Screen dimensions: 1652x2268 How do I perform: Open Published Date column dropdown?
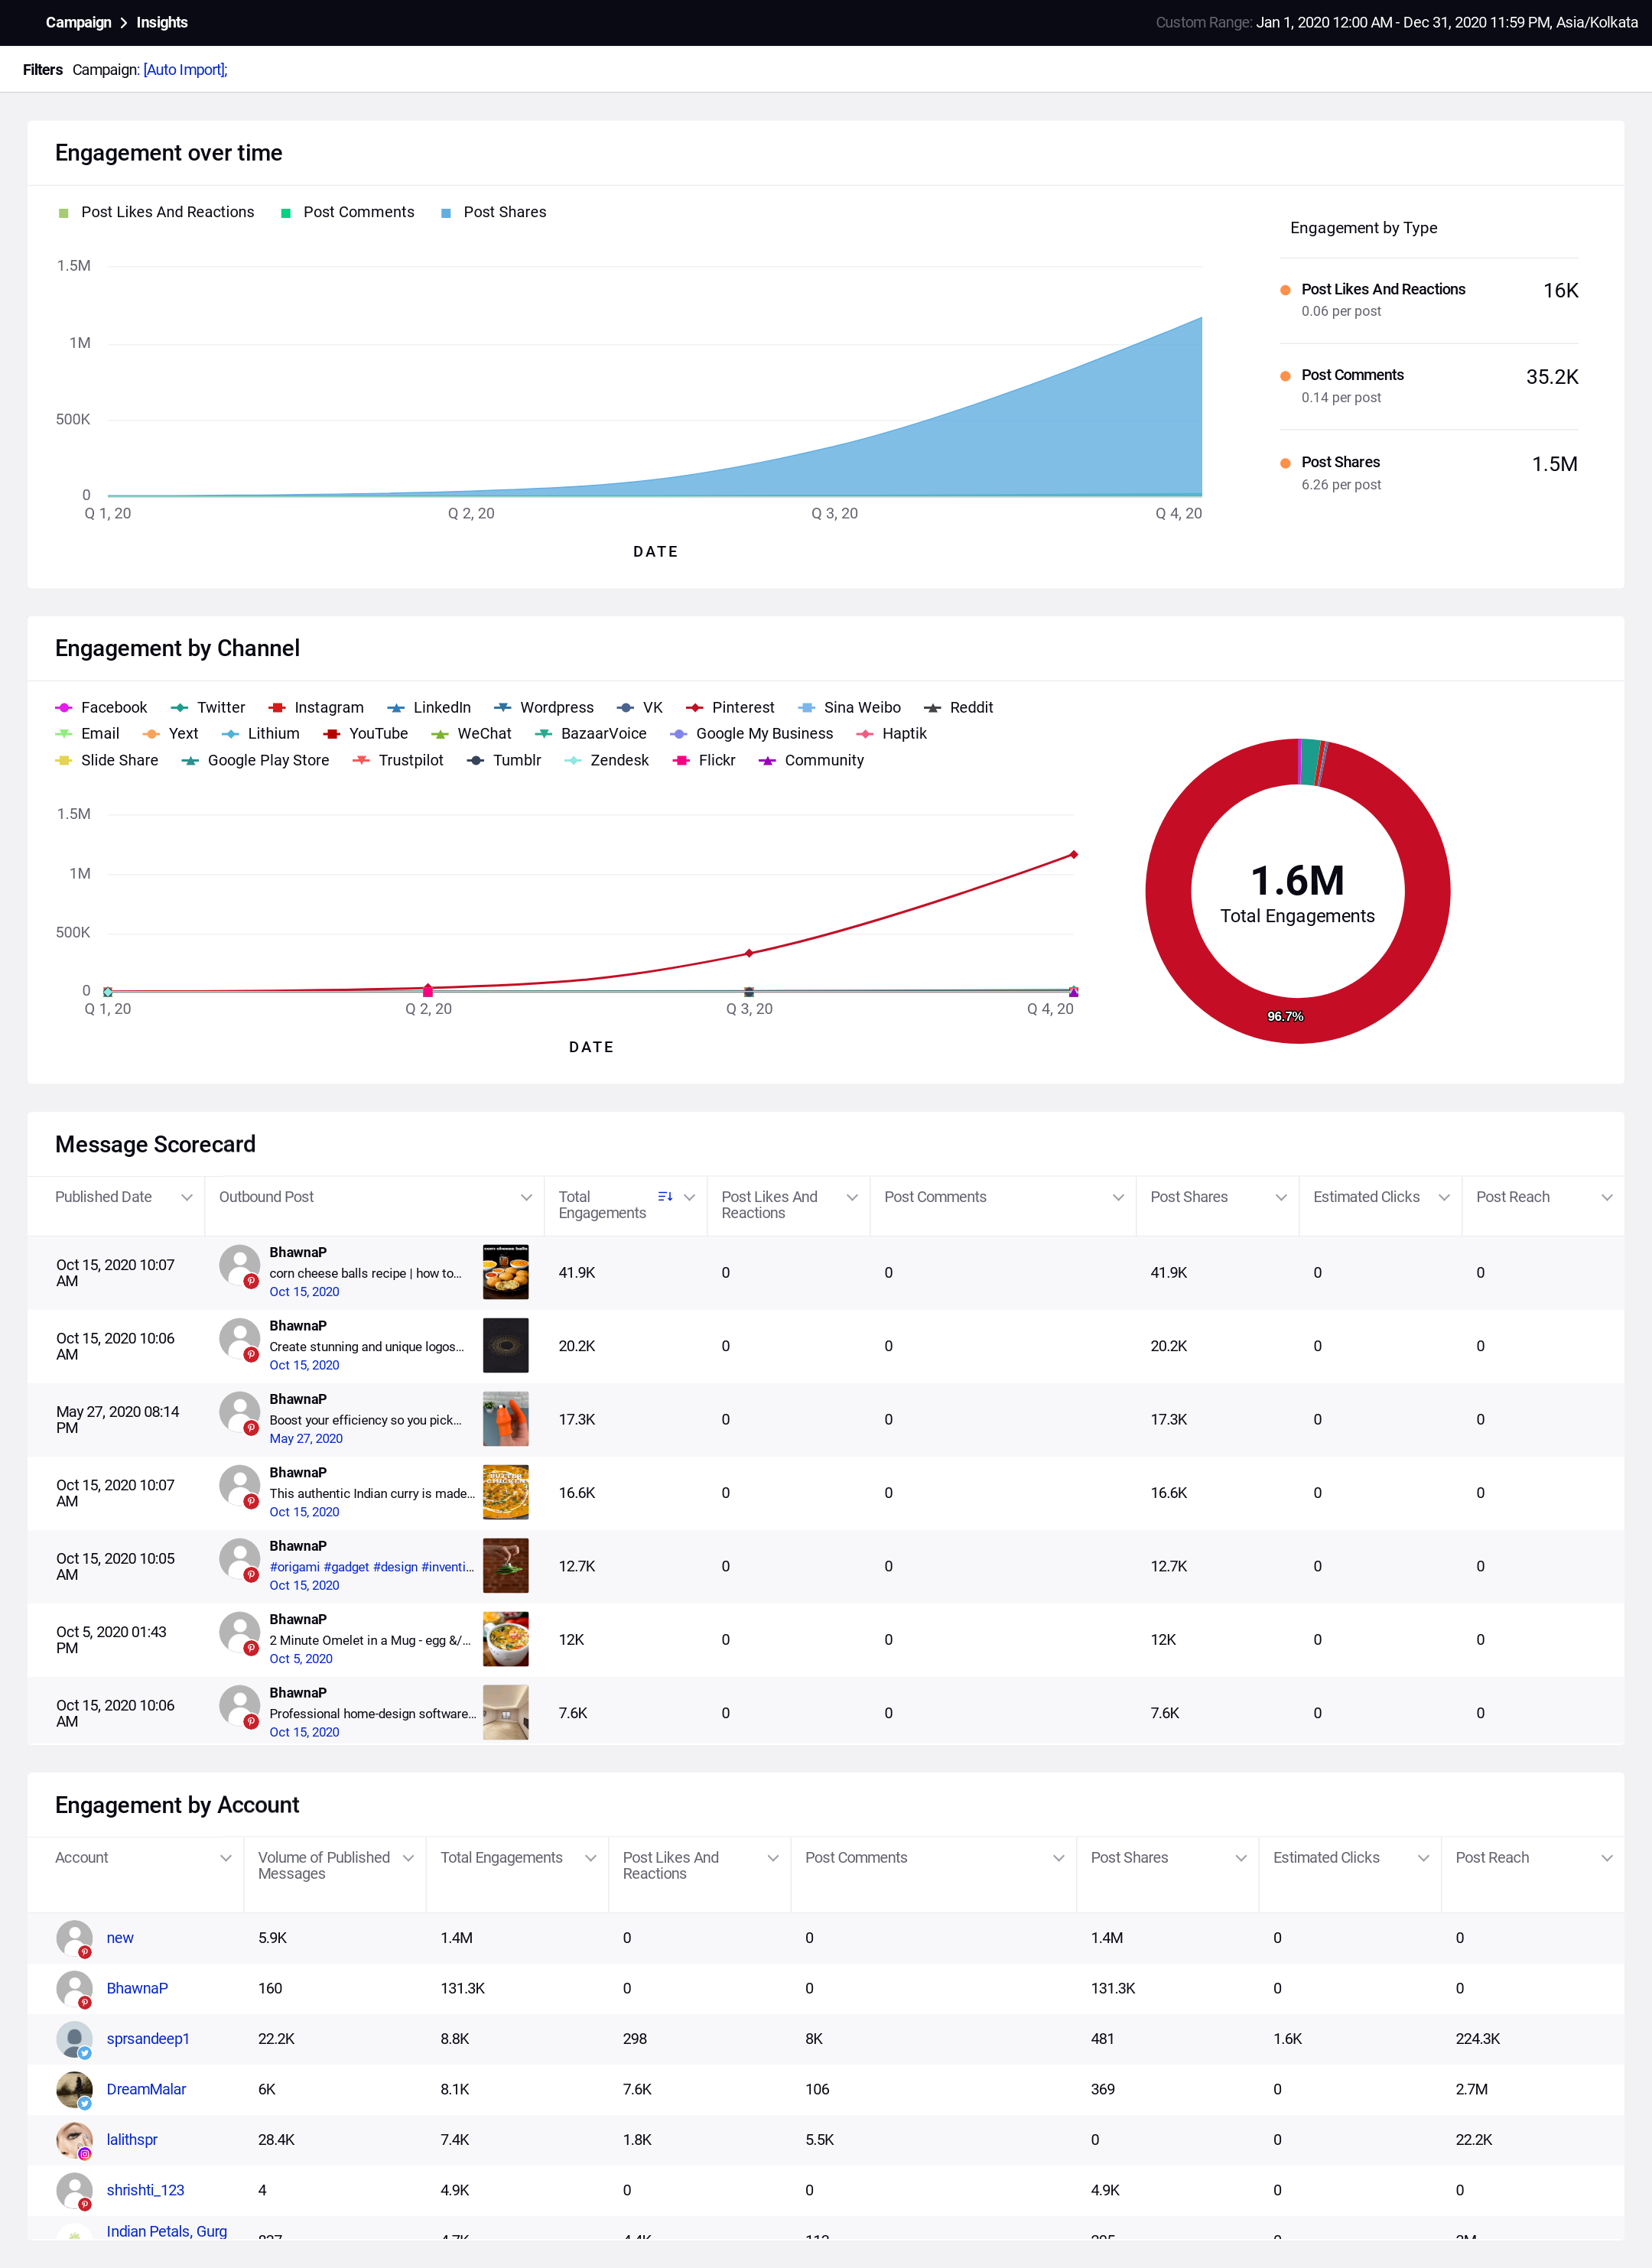click(186, 1198)
